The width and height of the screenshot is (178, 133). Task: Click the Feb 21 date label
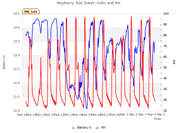coord(50,115)
